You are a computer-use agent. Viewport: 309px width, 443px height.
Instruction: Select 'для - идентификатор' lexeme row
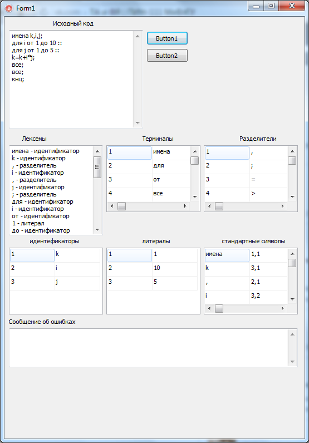coord(42,201)
